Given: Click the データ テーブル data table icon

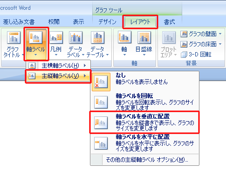Looking at the screenshot, I should tap(97, 38).
